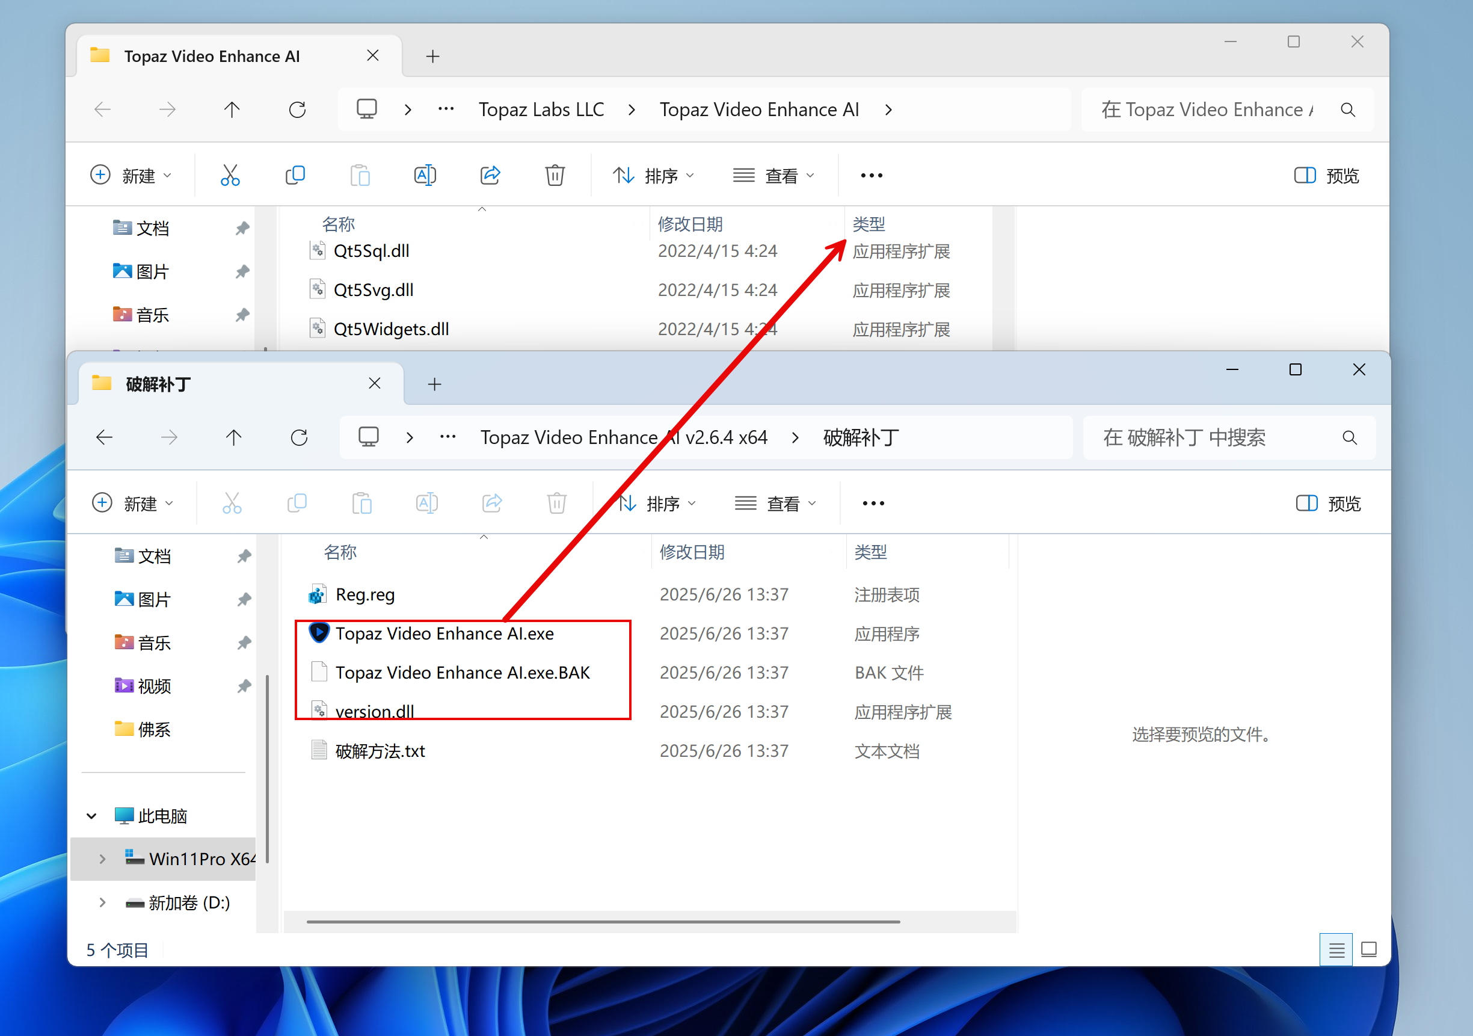This screenshot has height=1036, width=1473.
Task: Refresh the 破解补丁 folder view
Action: (x=299, y=438)
